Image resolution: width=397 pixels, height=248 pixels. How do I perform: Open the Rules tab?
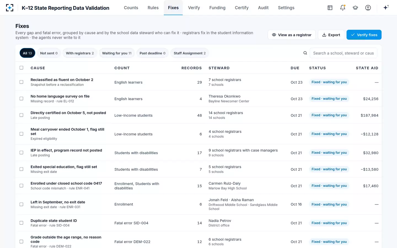tap(153, 8)
